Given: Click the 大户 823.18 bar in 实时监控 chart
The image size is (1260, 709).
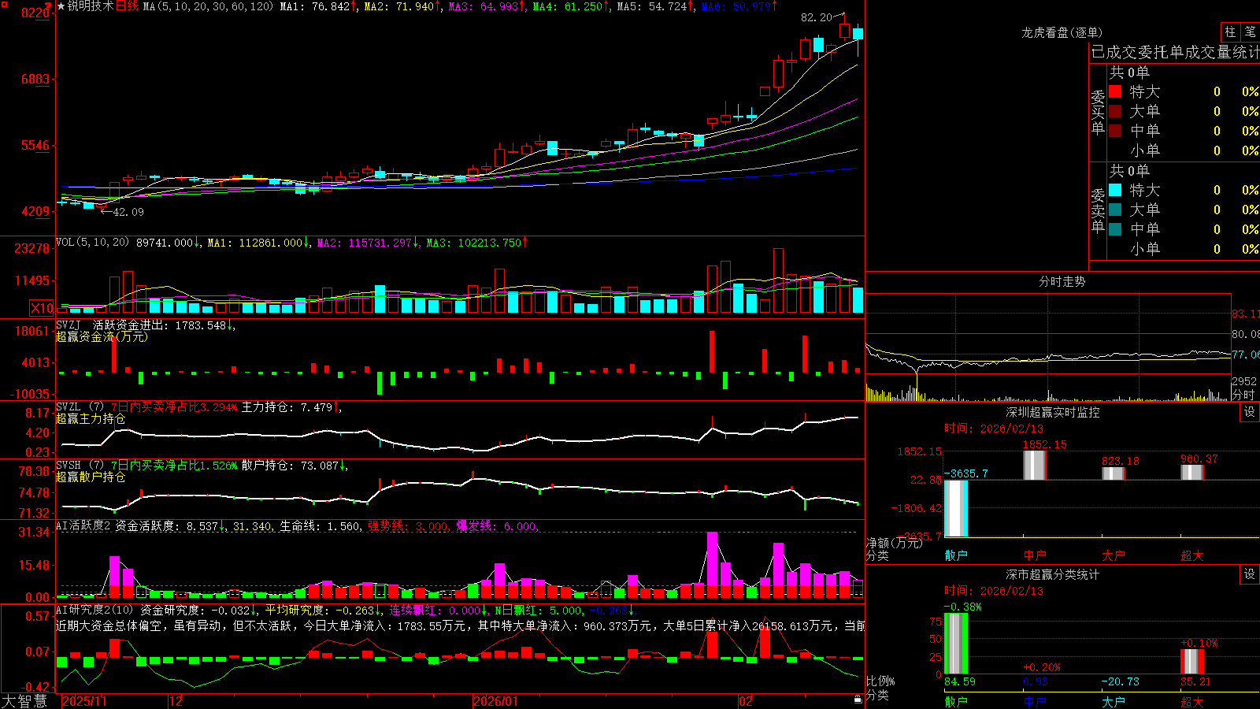Looking at the screenshot, I should [x=1114, y=473].
